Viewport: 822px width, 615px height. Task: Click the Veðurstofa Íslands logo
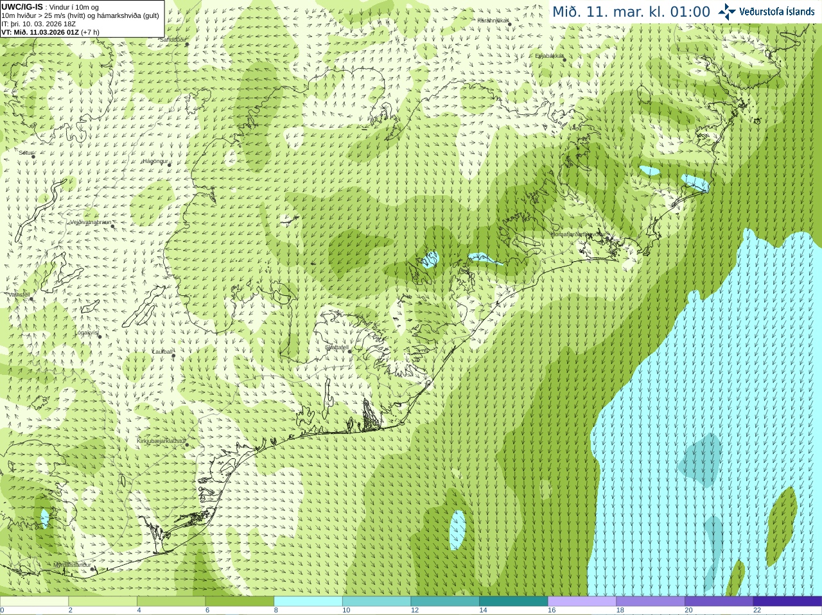pos(765,12)
